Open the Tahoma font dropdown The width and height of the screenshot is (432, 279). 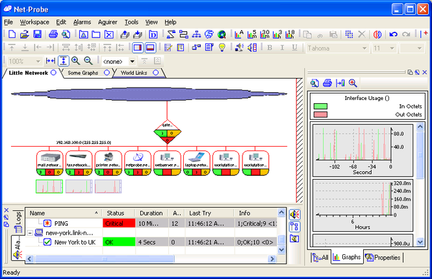click(364, 48)
